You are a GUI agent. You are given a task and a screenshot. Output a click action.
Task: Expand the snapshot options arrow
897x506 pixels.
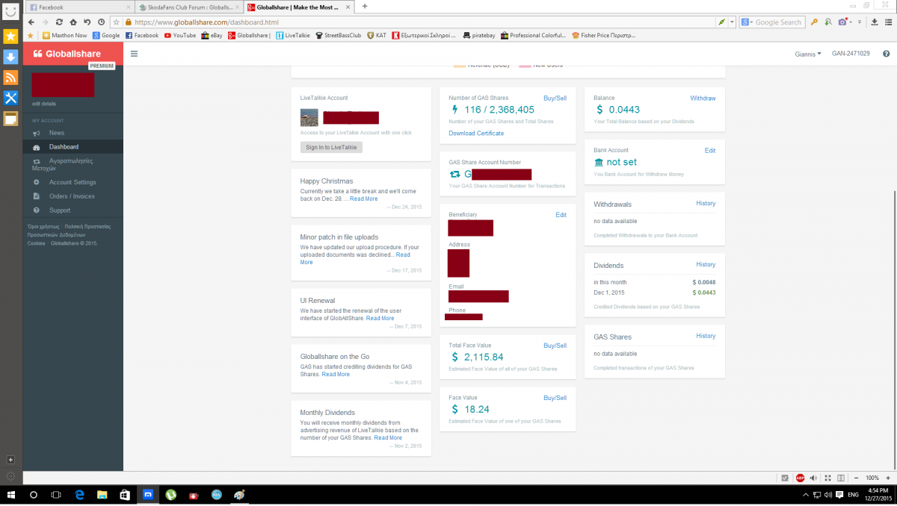point(851,22)
